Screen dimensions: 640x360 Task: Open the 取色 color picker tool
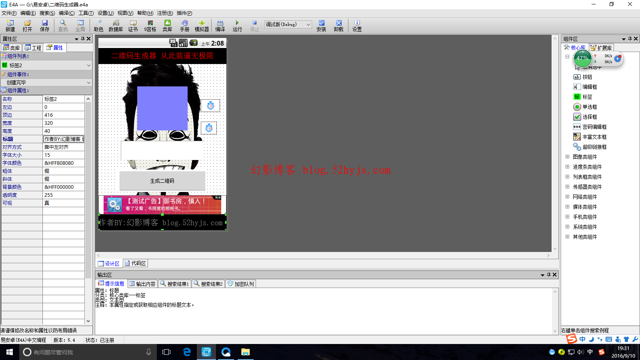point(98,26)
